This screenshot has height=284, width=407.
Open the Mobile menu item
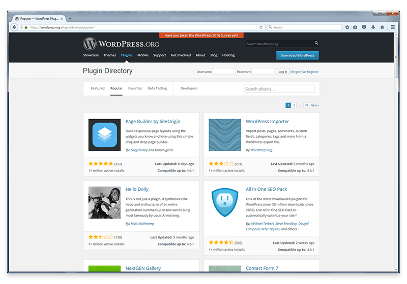click(x=143, y=55)
